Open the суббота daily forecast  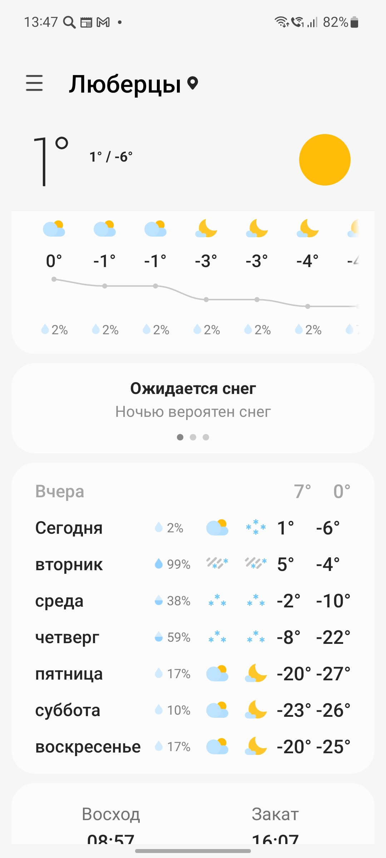(193, 710)
